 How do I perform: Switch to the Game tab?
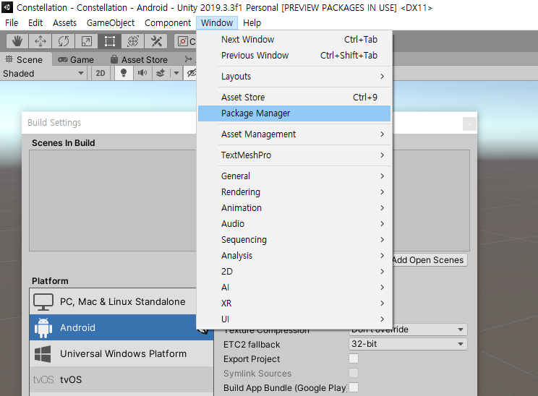point(76,60)
